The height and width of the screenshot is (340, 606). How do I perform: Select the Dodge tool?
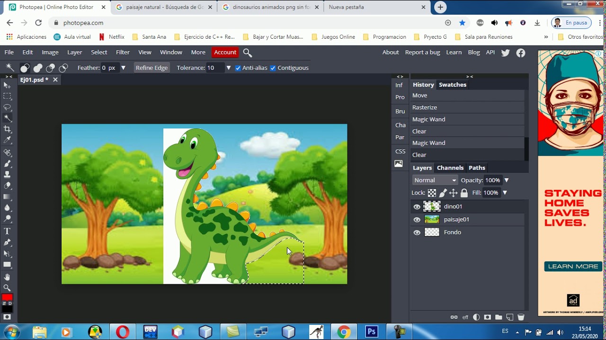point(7,219)
